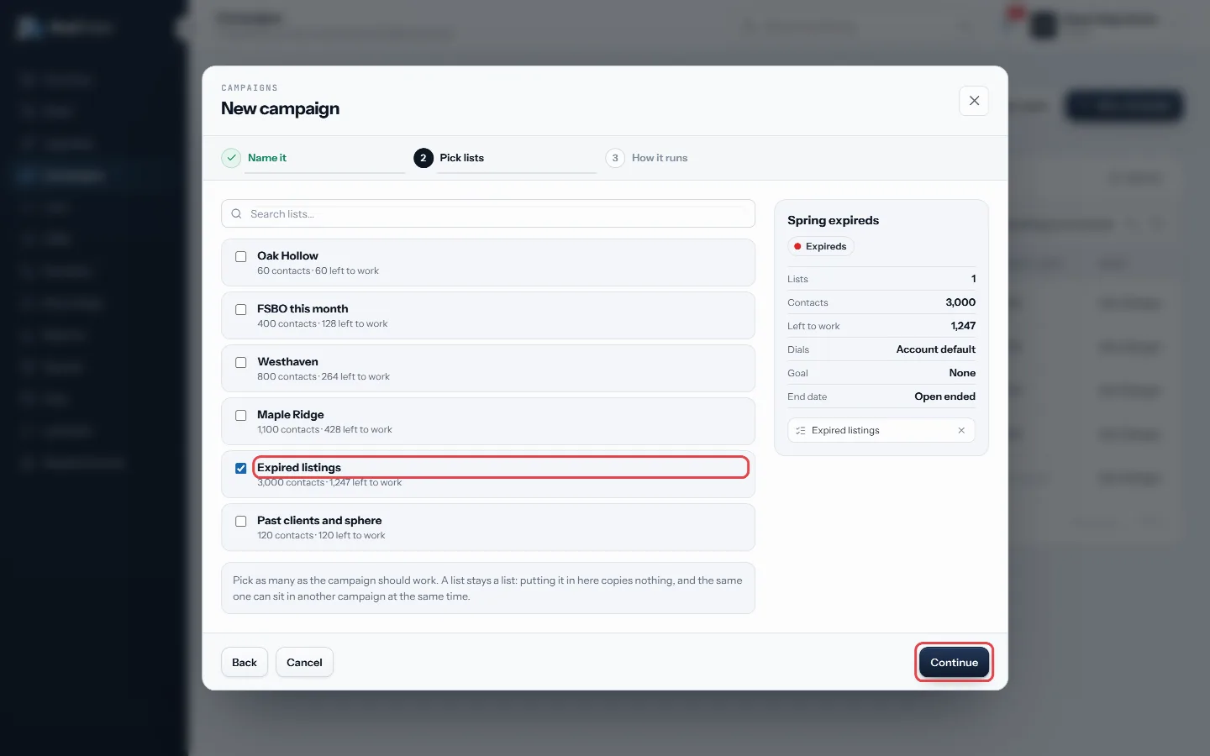Click the Contacts value '3,000'

click(x=960, y=302)
